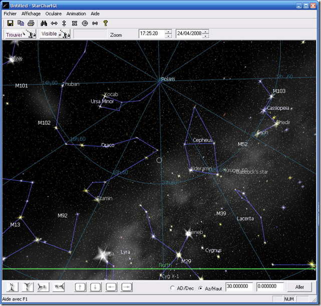Click the M102 object label

click(44, 122)
